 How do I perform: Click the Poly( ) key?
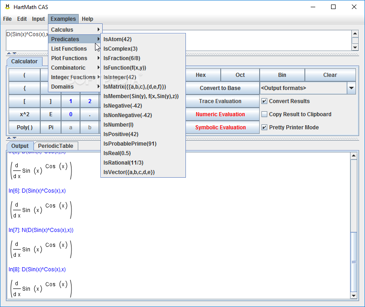tap(24, 128)
